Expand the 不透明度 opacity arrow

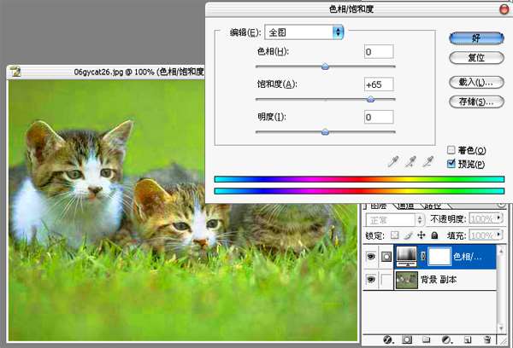click(499, 217)
